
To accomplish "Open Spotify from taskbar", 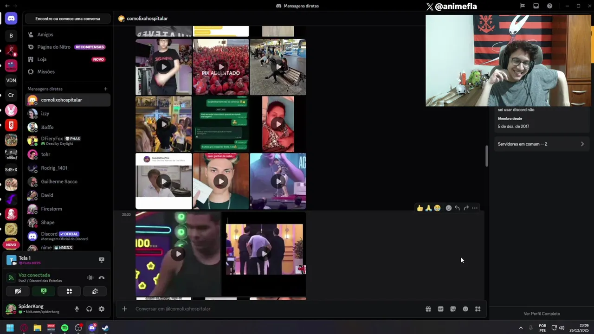I will 65,328.
